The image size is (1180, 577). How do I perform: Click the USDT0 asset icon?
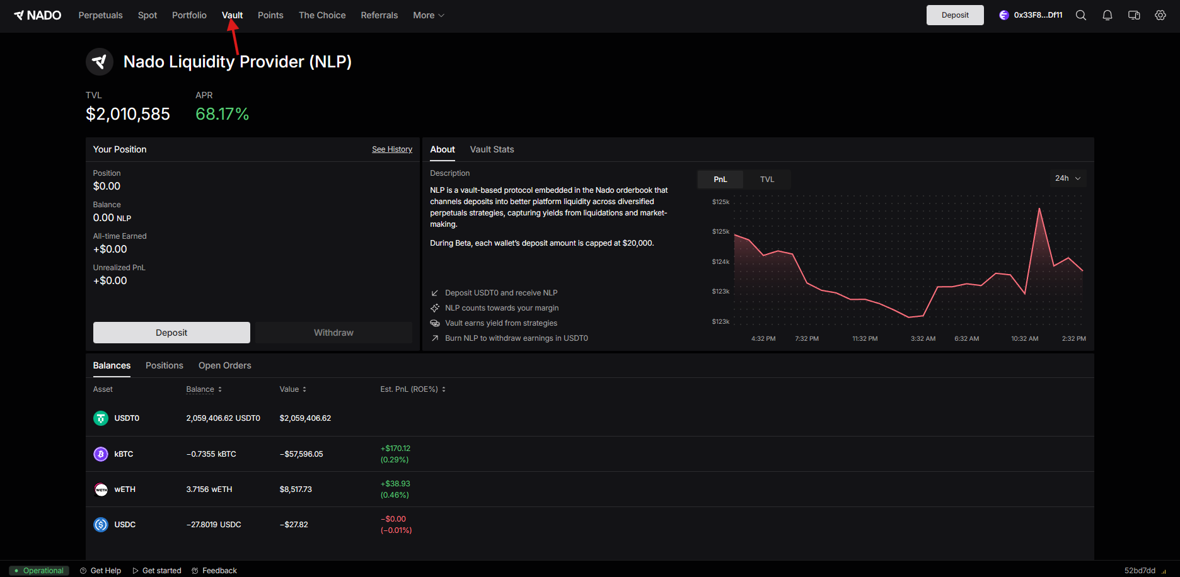pyautogui.click(x=101, y=418)
